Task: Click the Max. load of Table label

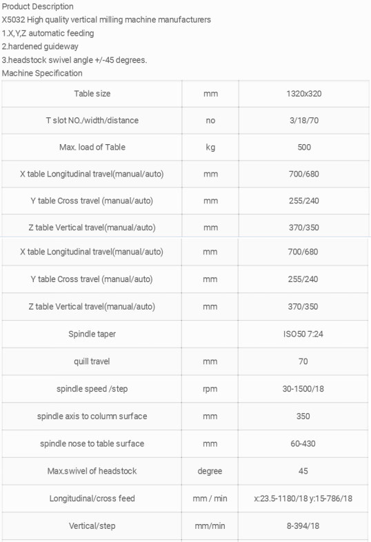Action: point(92,148)
